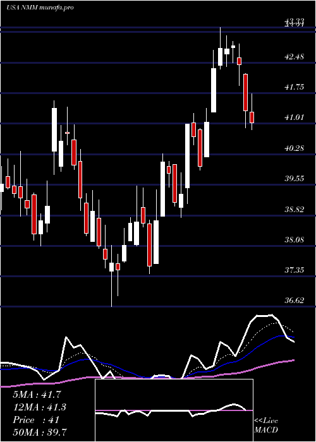Click the 40.28 price level label
This screenshot has height=442, width=316.
coord(295,148)
